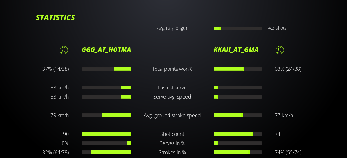The width and height of the screenshot is (347, 158).
Task: Click the Total points won% label
Action: pyautogui.click(x=172, y=69)
